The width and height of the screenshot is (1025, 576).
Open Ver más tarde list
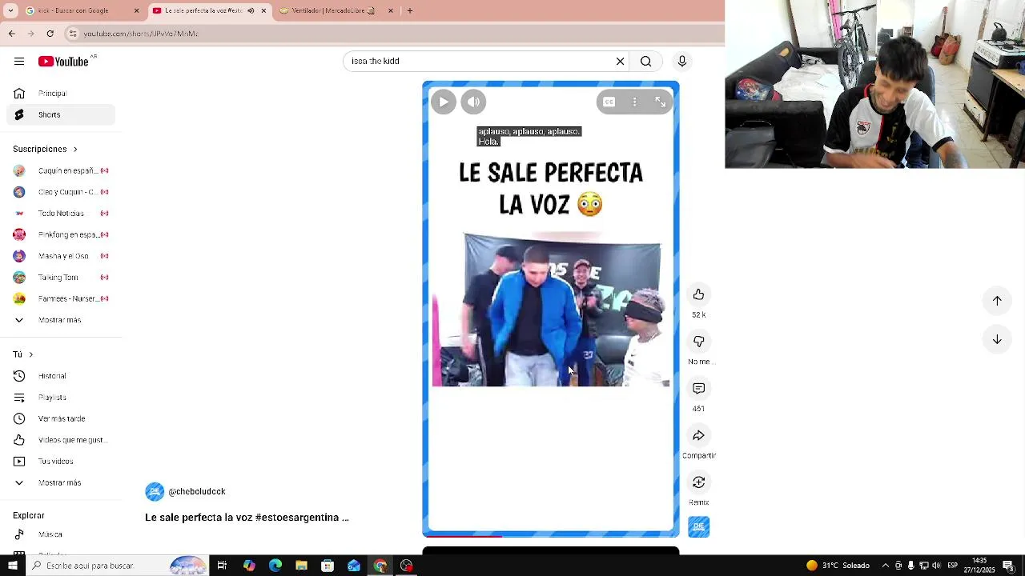61,418
